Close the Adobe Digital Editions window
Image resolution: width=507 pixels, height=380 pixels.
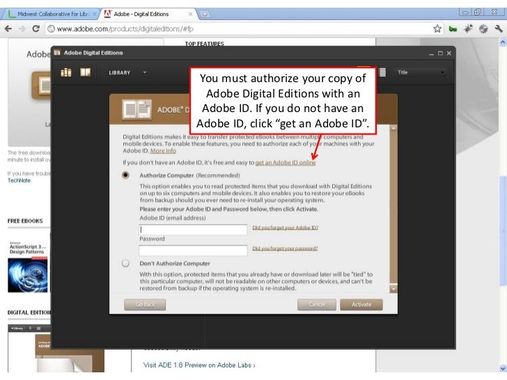[x=448, y=54]
